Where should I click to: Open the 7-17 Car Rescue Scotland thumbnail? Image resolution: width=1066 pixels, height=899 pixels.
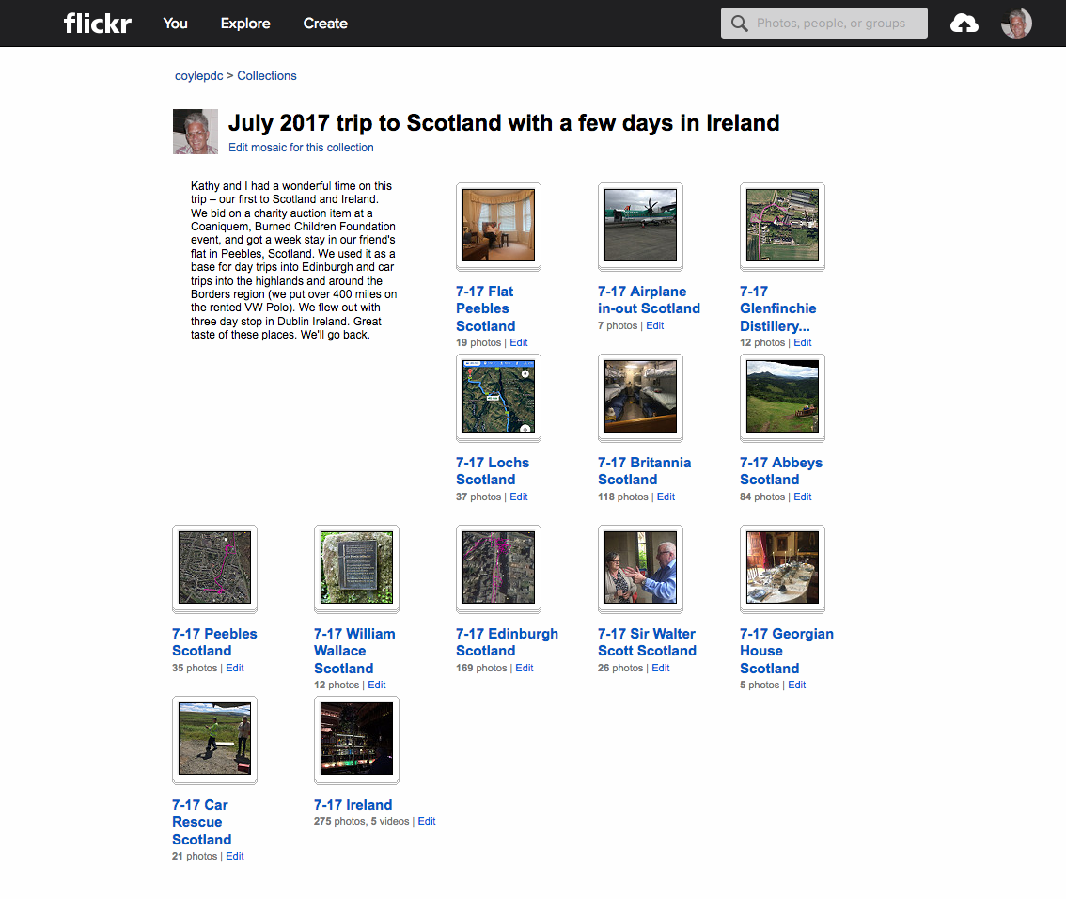[214, 739]
